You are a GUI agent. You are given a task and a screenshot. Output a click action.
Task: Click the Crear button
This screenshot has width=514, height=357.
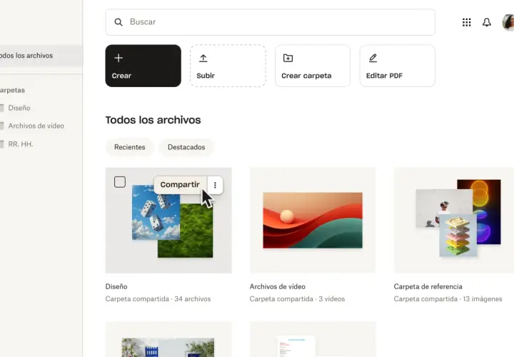143,66
